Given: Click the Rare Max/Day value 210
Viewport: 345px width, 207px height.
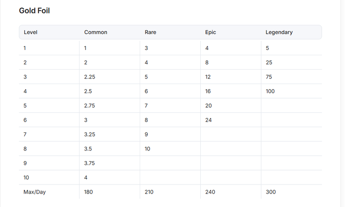Looking at the screenshot, I should (149, 192).
